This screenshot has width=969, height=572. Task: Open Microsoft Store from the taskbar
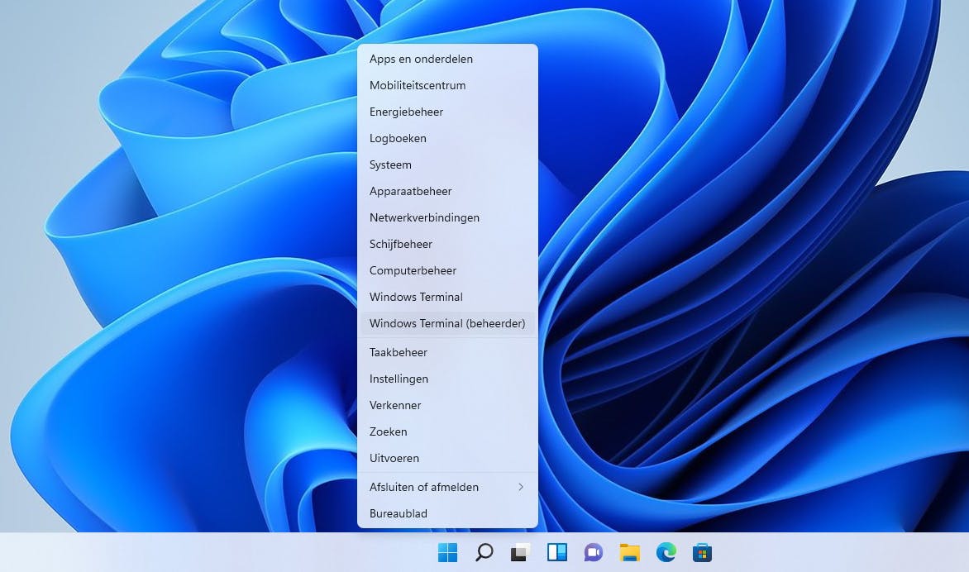point(702,552)
